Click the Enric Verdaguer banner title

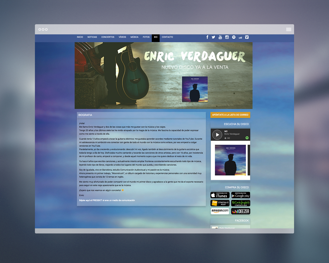(x=195, y=56)
